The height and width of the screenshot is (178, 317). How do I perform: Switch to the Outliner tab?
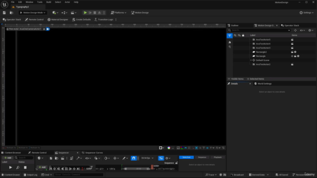click(x=233, y=26)
